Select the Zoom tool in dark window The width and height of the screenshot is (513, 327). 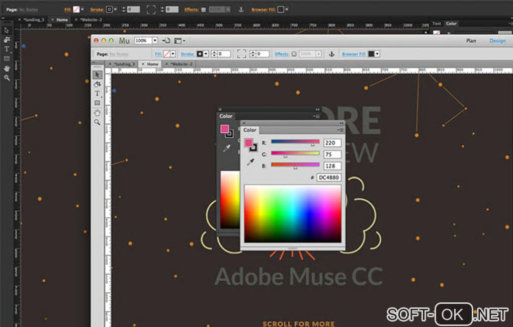[7, 78]
